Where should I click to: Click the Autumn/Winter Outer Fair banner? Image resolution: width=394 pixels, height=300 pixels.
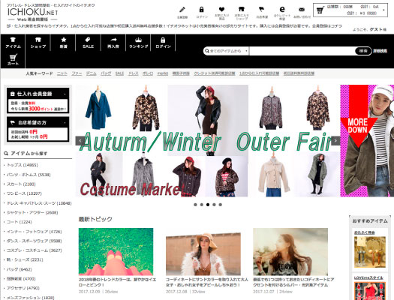(x=208, y=140)
